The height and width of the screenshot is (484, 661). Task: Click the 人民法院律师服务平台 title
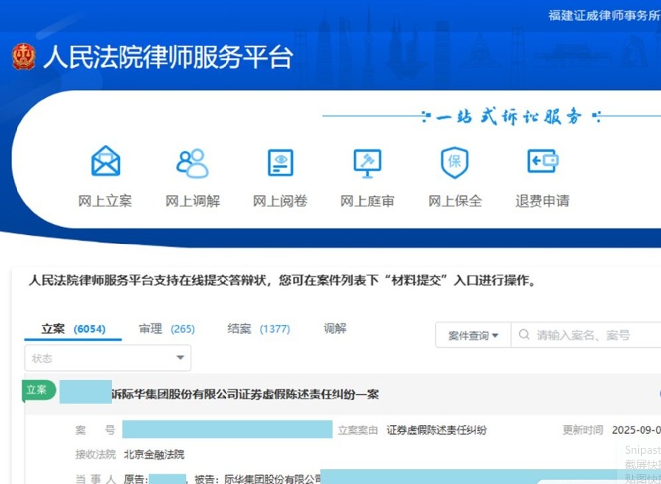click(169, 57)
